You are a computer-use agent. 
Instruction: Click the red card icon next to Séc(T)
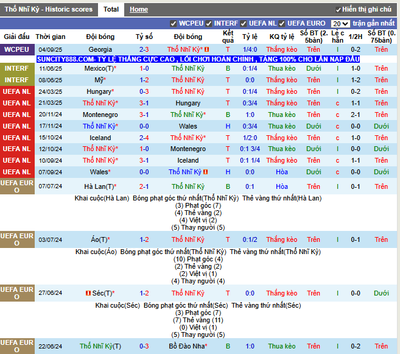tap(88, 293)
